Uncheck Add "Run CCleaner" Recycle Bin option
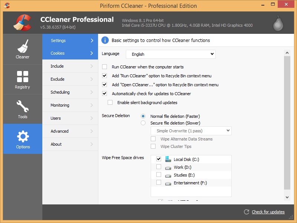The width and height of the screenshot is (297, 223). [105, 76]
